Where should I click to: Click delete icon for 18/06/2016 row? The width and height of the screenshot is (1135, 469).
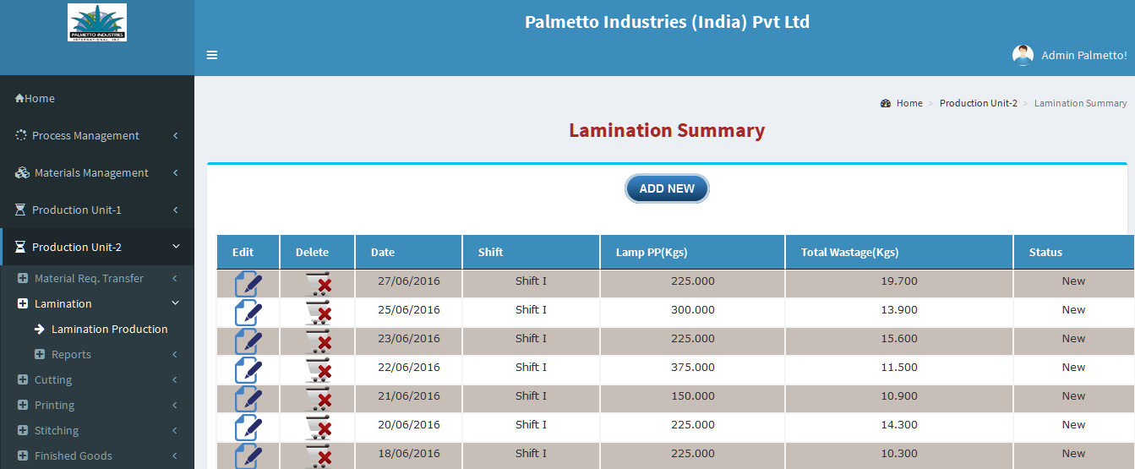point(318,456)
